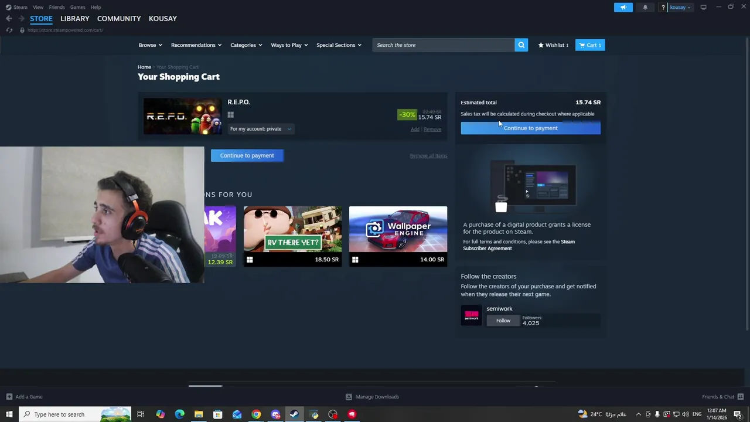This screenshot has height=422, width=750.
Task: Click the Steam icon in the taskbar
Action: click(x=294, y=414)
